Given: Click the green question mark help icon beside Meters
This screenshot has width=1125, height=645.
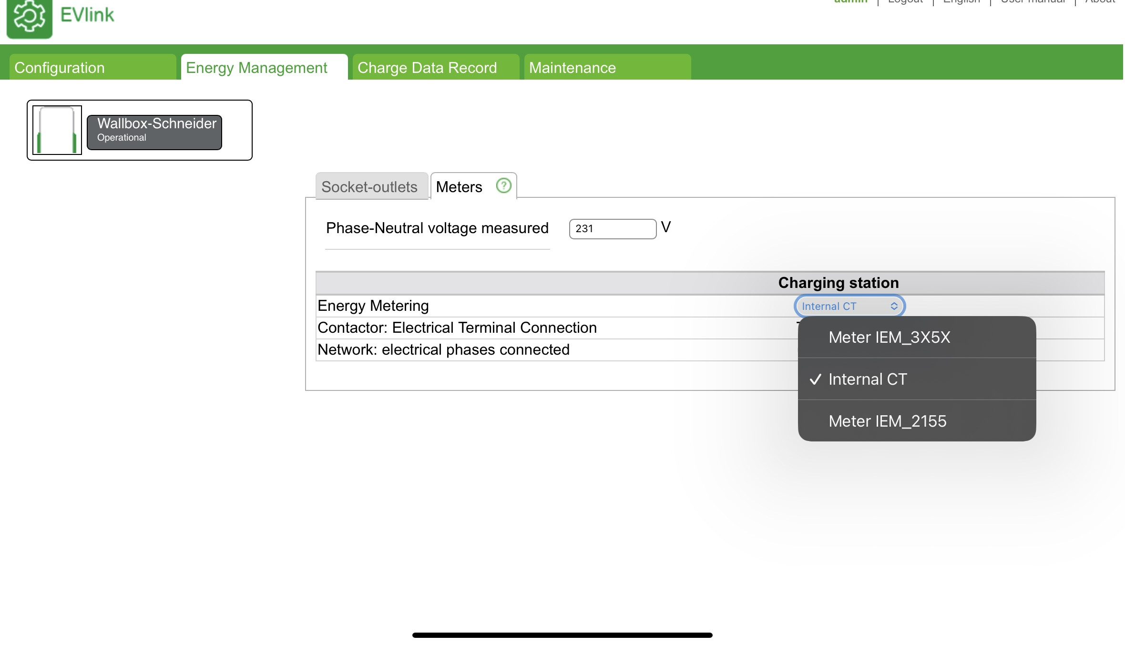Looking at the screenshot, I should pyautogui.click(x=503, y=185).
